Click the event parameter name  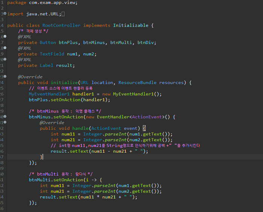(131, 128)
